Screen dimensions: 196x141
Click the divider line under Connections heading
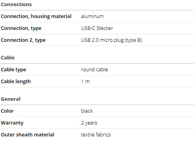[x=97, y=10]
